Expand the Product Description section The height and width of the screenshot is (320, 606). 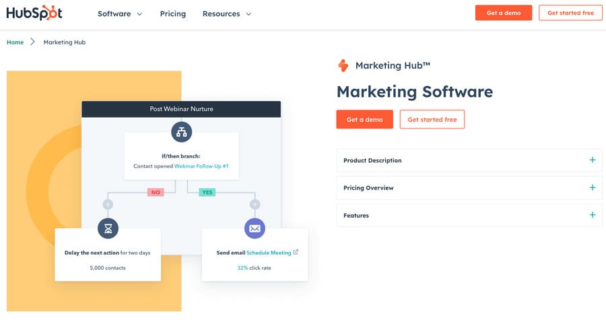(469, 160)
